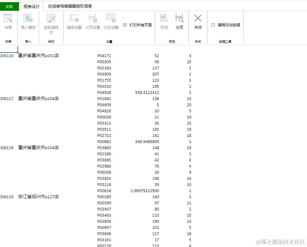This screenshot has width=307, height=247.
Task: Click the D06119 order cell
Action: click(7, 197)
